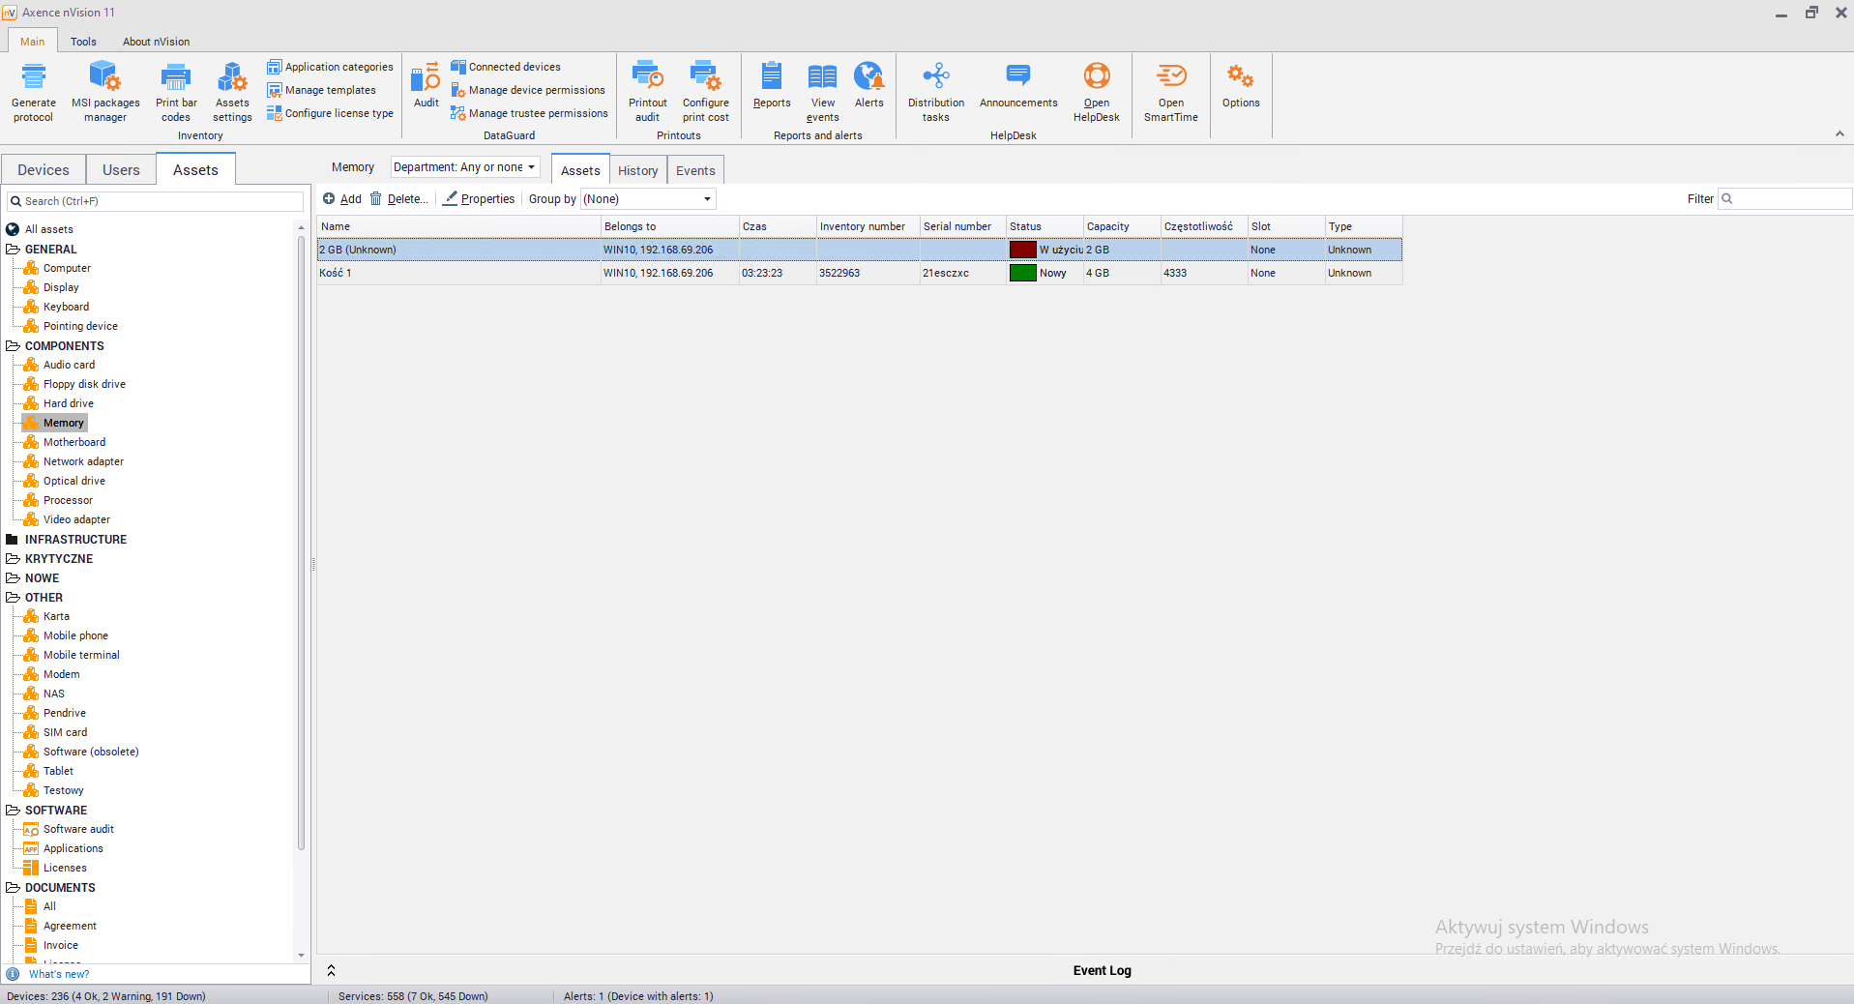
Task: Open the Options gear icon
Action: 1240,77
